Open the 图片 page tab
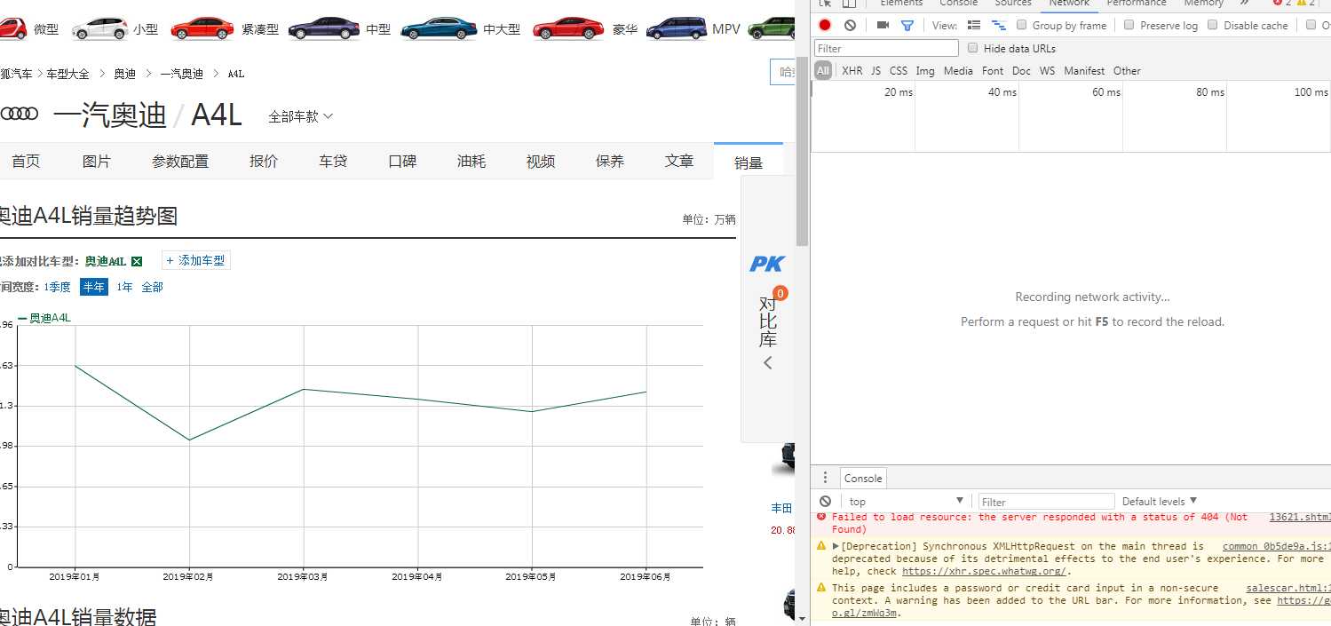Screen dimensions: 1331x626 pos(97,162)
